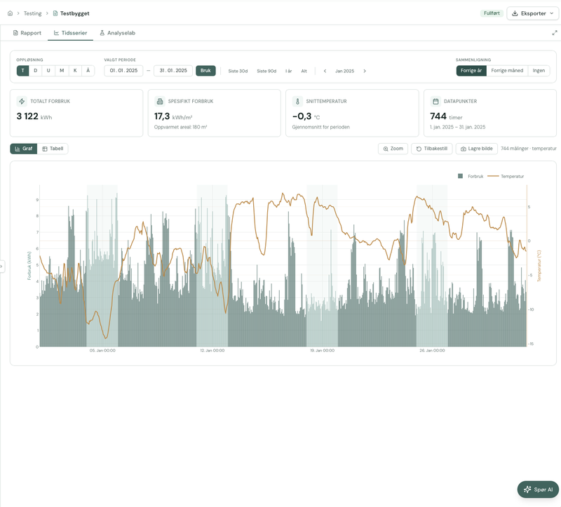Screen dimensions: 561x507
Task: Save chart image via Lagre bilde
Action: pos(477,149)
